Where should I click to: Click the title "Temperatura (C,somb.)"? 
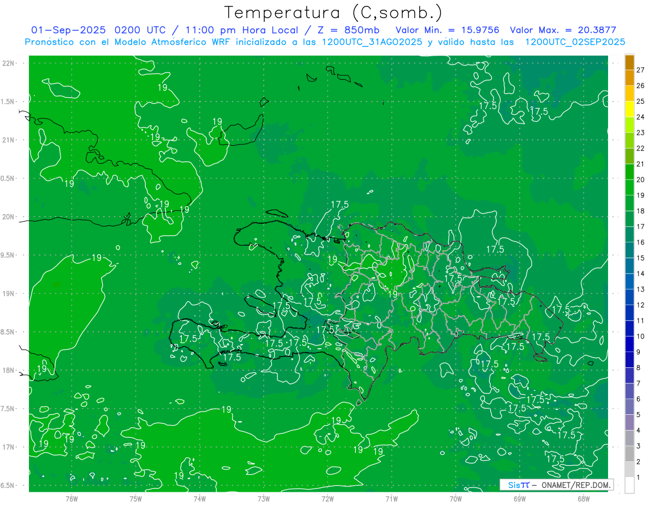tap(334, 13)
